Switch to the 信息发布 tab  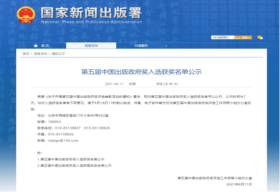point(91,45)
